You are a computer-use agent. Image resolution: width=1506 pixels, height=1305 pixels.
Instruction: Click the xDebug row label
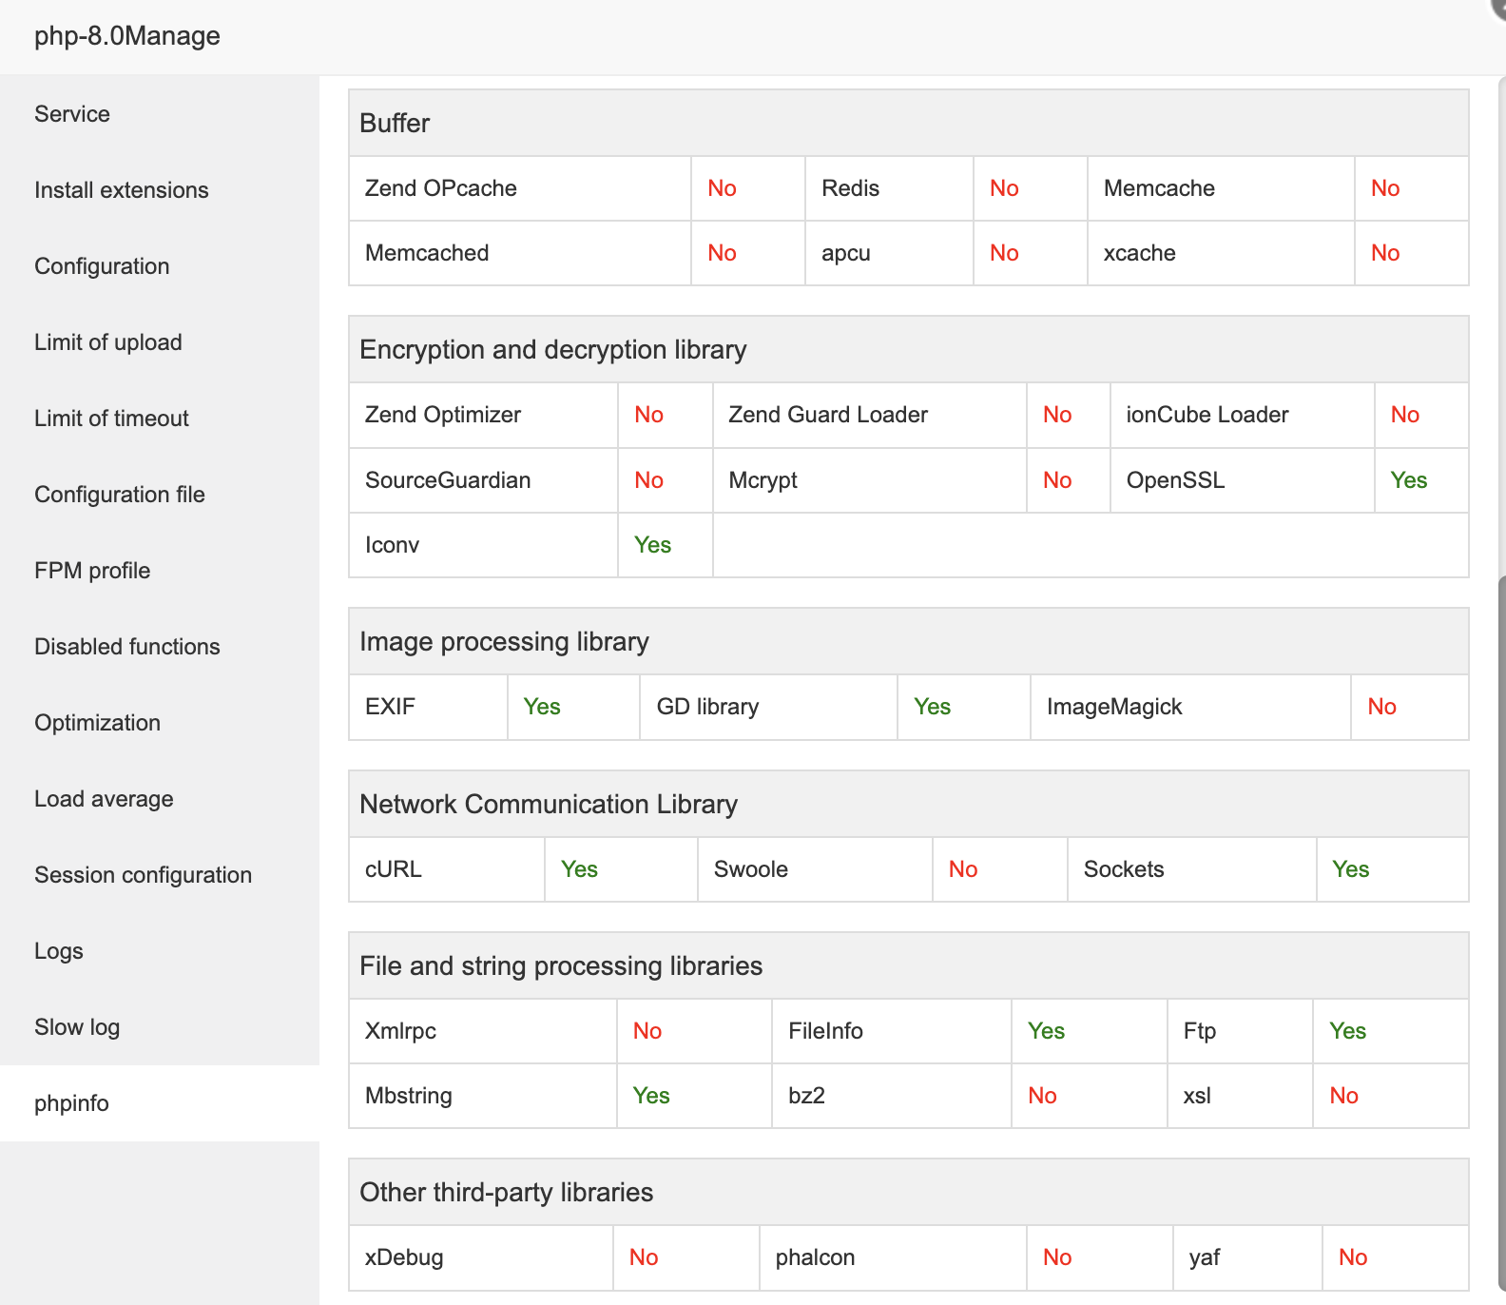click(404, 1257)
